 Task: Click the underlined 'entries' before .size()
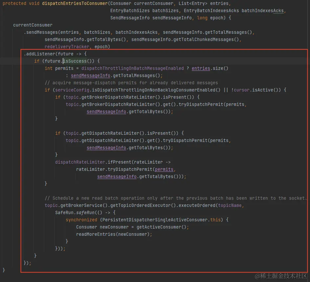(x=201, y=68)
